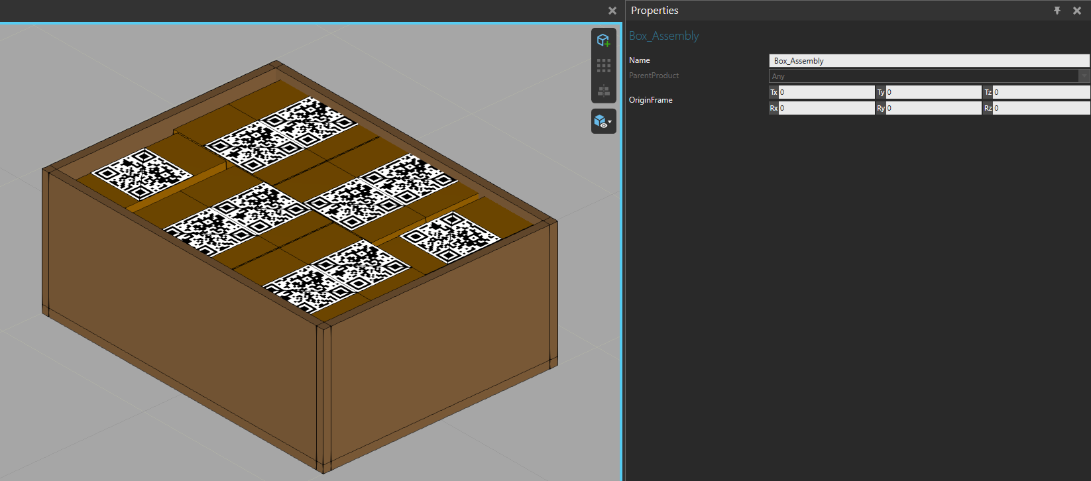Image resolution: width=1091 pixels, height=481 pixels.
Task: Click the add new part cube icon
Action: [603, 40]
